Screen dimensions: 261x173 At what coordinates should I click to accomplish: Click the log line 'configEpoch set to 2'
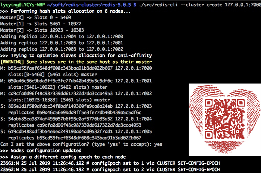click(x=110, y=170)
